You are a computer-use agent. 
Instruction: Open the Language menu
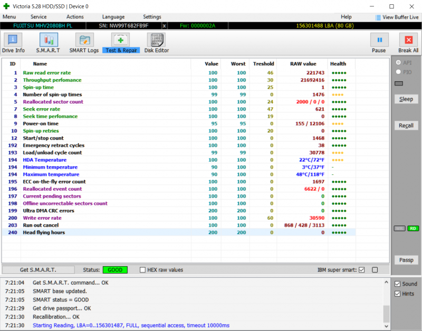coord(113,17)
